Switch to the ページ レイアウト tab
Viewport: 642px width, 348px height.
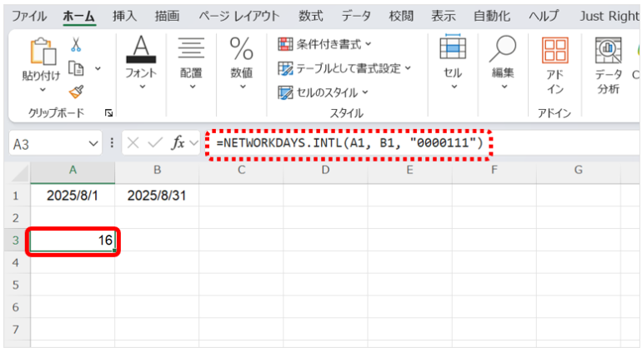pos(239,17)
